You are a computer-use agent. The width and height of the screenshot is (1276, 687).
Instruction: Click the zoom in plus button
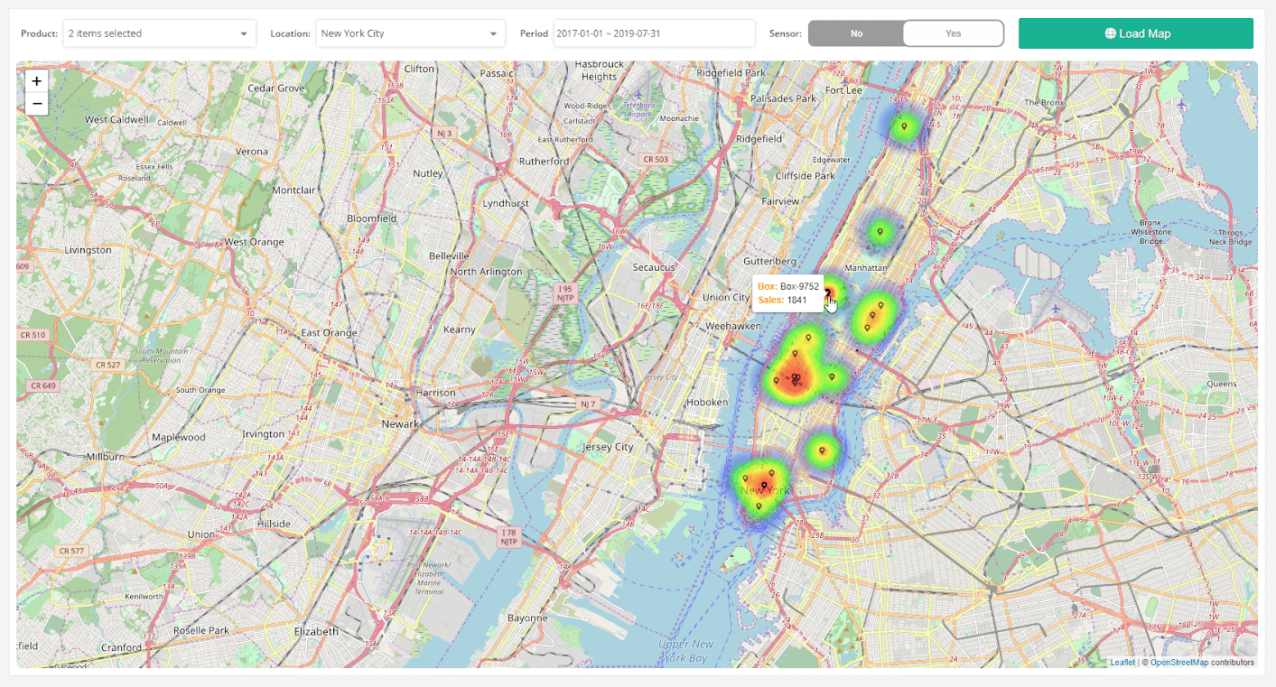pyautogui.click(x=36, y=80)
